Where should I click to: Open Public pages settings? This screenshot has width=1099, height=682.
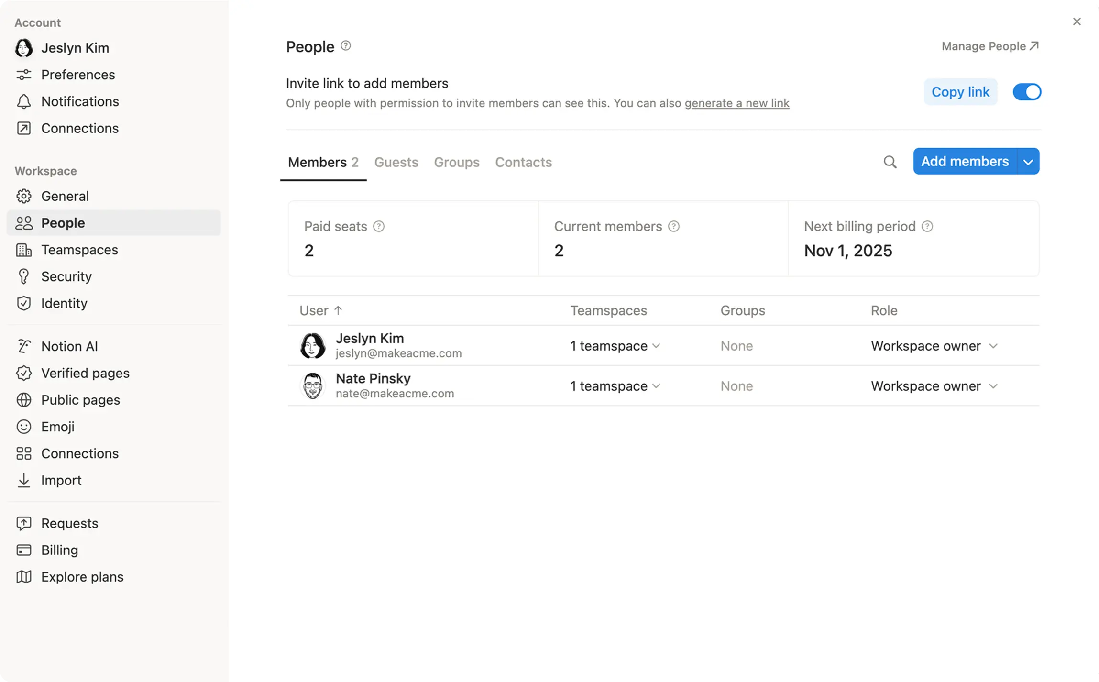pos(80,400)
